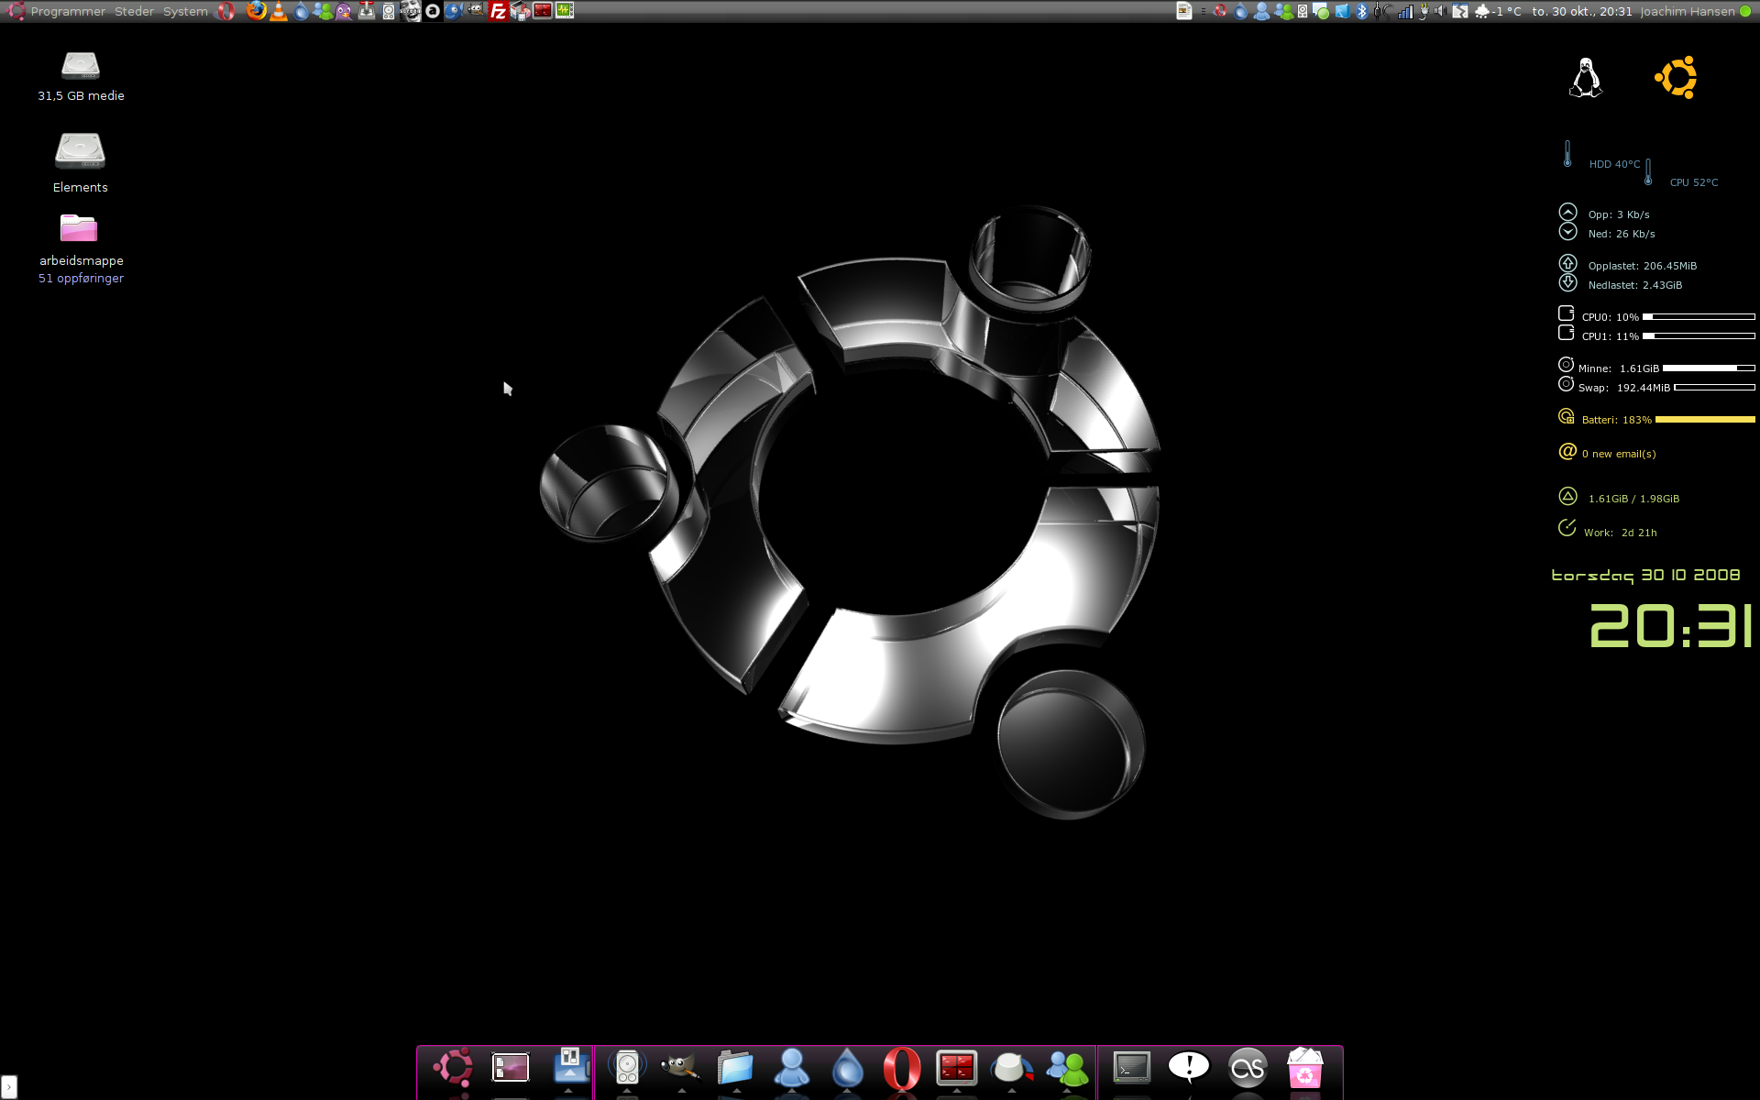Viewport: 1760px width, 1100px height.
Task: Open the pink trash bin in dock
Action: pos(1304,1068)
